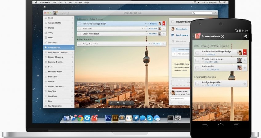The height and width of the screenshot is (138, 261).
Task: Tick 'Paint walls' checkbox on the phone
Action: click(x=197, y=68)
